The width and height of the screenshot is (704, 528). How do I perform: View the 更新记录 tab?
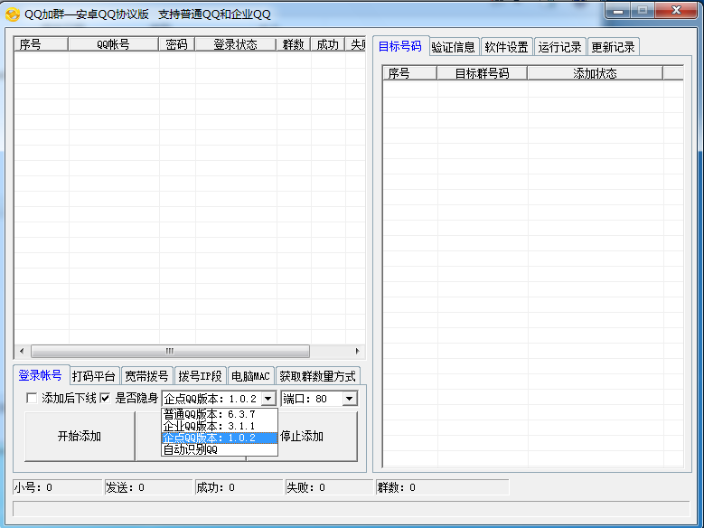tap(614, 47)
